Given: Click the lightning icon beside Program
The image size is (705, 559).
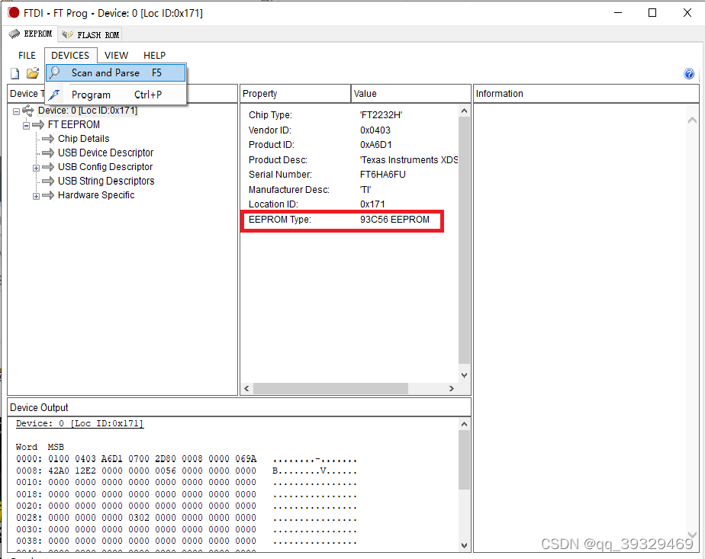Looking at the screenshot, I should coord(54,95).
